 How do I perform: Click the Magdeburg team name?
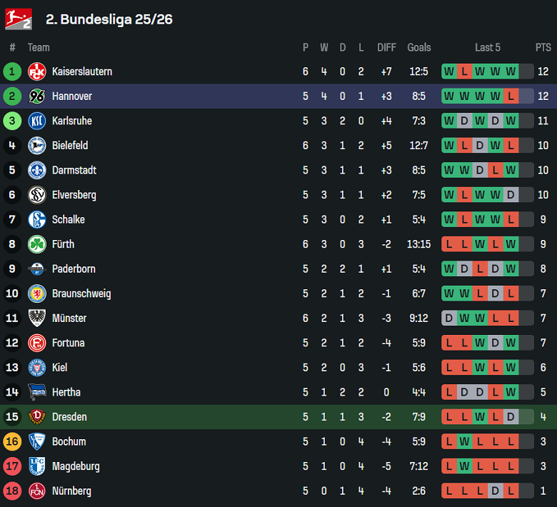(x=76, y=466)
